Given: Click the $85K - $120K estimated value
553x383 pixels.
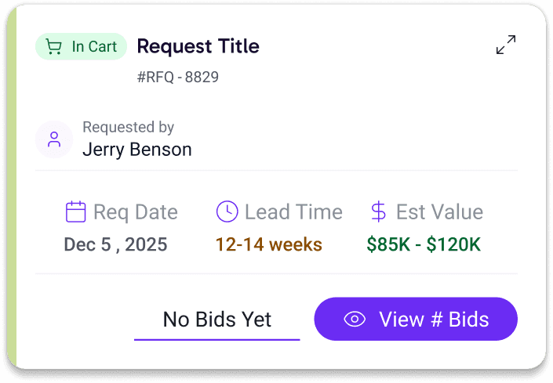Looking at the screenshot, I should [x=424, y=244].
